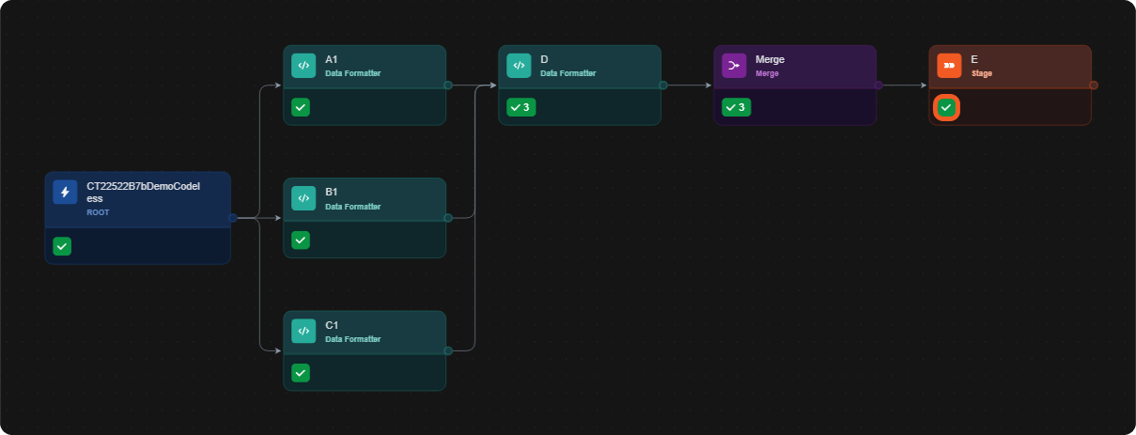Image resolution: width=1136 pixels, height=435 pixels.
Task: Click the Stage subtitle under node E
Action: (x=982, y=73)
